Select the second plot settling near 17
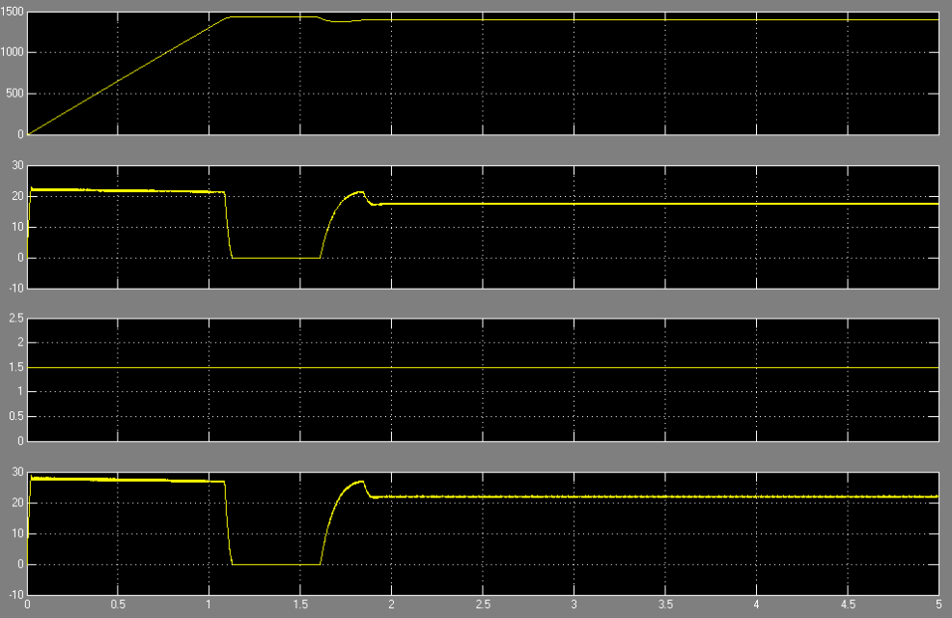Viewport: 952px width, 618px height. tap(483, 226)
